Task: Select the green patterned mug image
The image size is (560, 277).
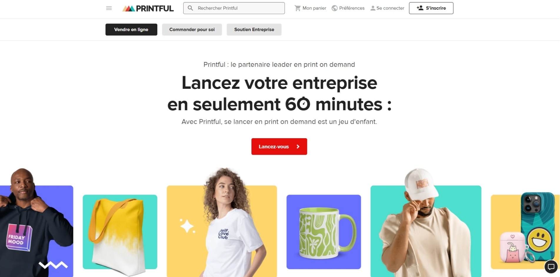Action: click(x=324, y=232)
